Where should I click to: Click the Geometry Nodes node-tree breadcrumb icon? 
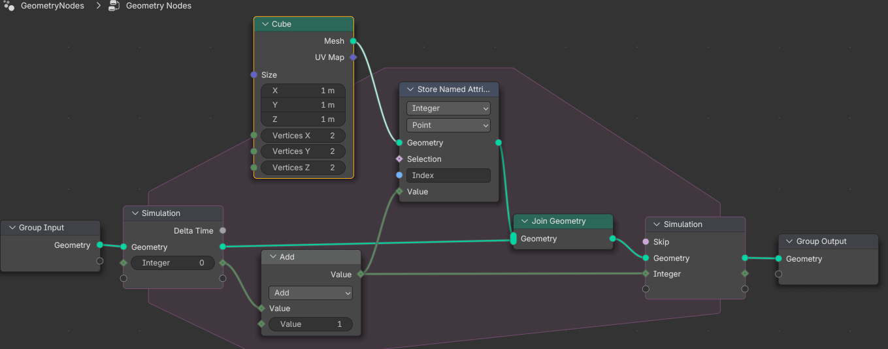point(114,6)
